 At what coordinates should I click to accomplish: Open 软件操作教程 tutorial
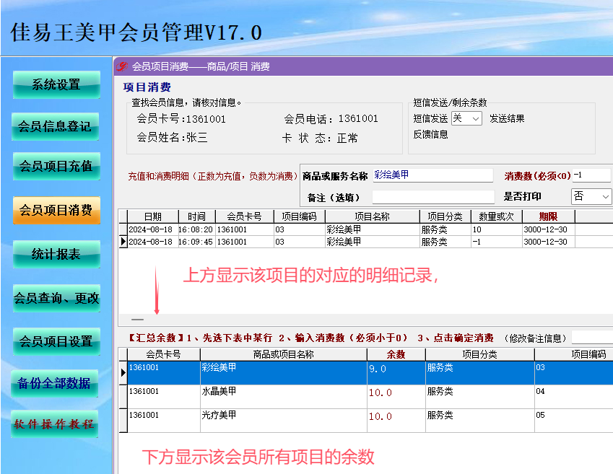(x=54, y=424)
